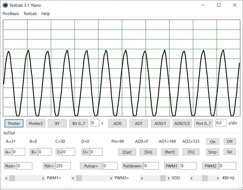Plot the AD0/1/2 channels
This screenshot has width=243, height=190.
click(182, 123)
